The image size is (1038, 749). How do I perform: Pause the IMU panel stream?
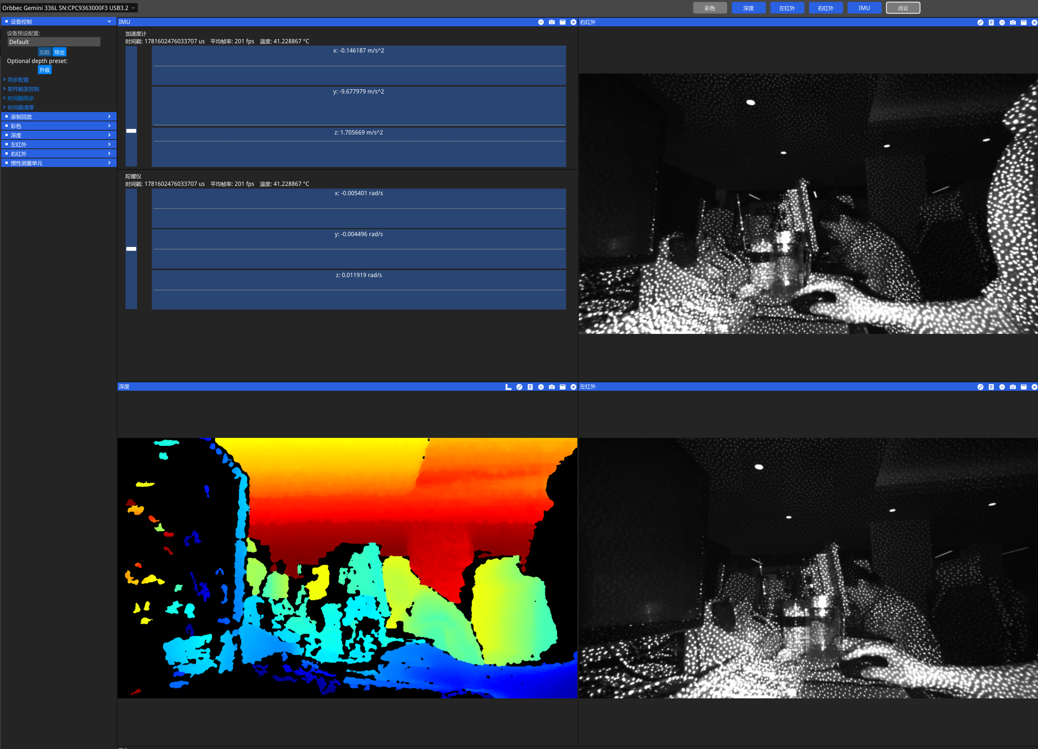point(541,22)
